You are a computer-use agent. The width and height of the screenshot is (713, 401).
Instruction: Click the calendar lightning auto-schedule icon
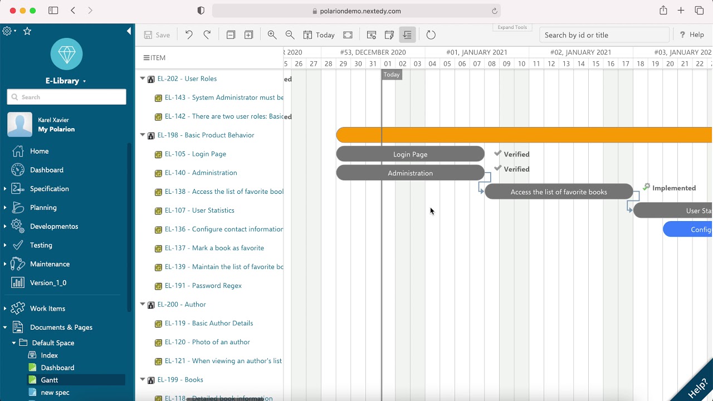click(389, 35)
